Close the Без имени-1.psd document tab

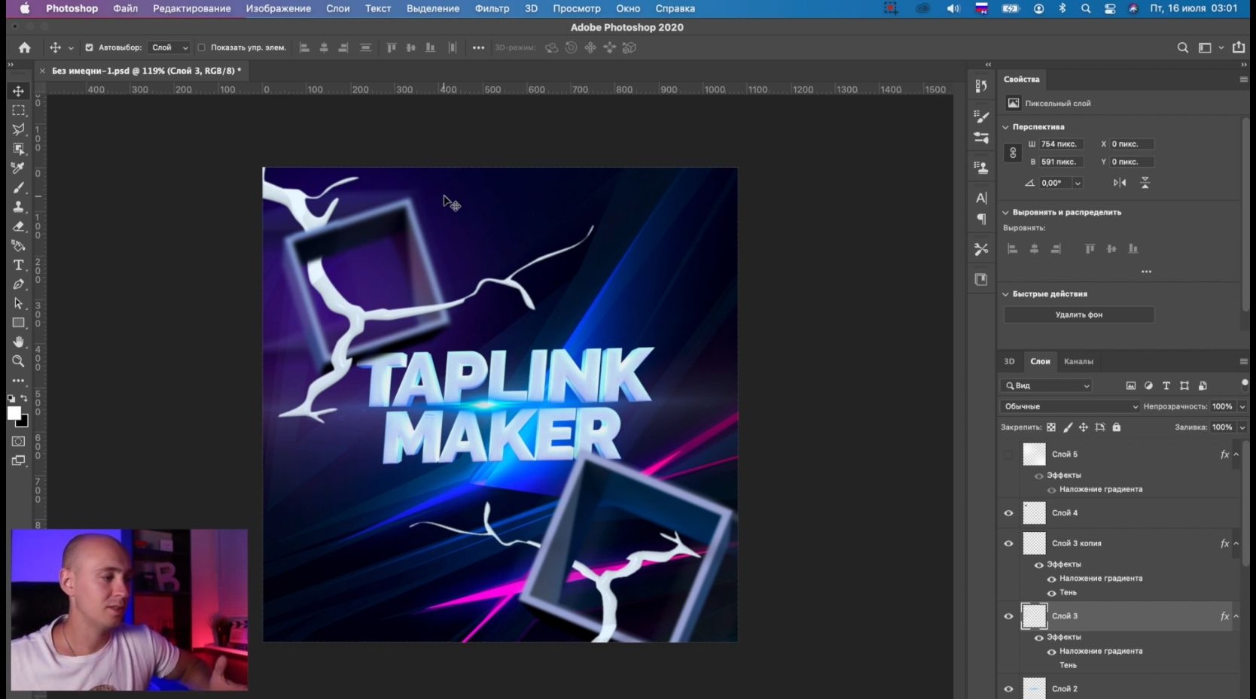[x=42, y=71]
